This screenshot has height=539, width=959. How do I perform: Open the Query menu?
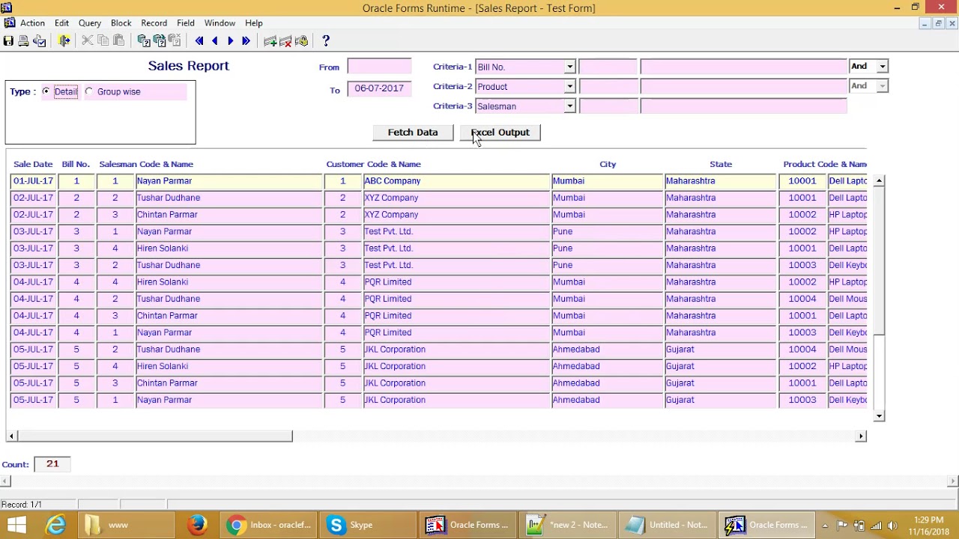click(90, 23)
